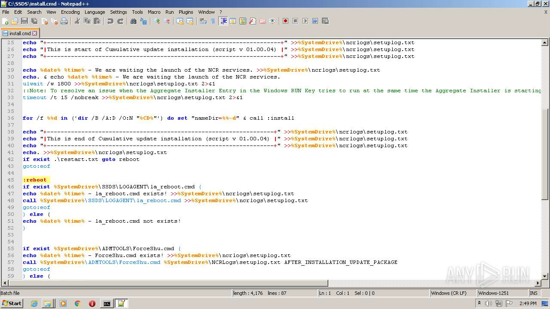
Task: Click the Print toolbar icon
Action: [x=64, y=21]
